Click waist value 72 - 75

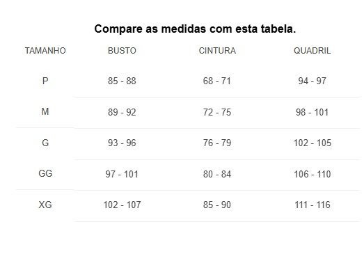(217, 112)
